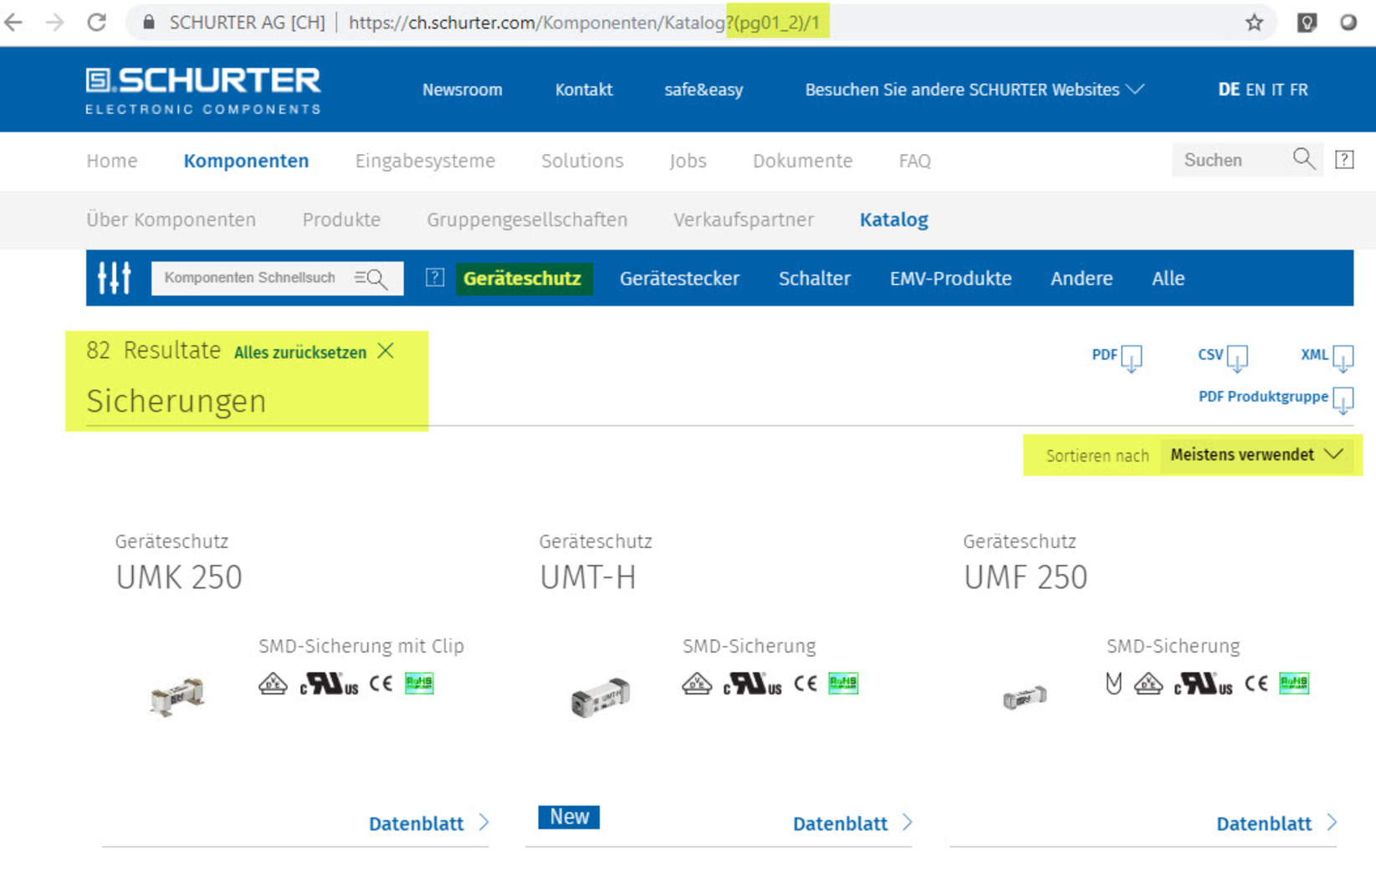Click the UL logo on UMK 250
Screen dimensions: 1376x871
pyautogui.click(x=329, y=684)
